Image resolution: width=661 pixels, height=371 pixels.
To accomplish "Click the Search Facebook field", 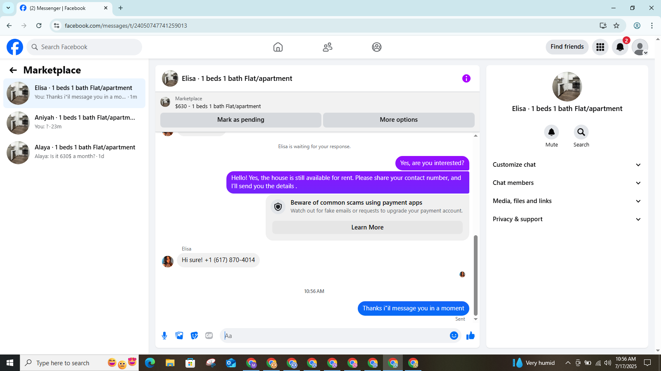I will (84, 47).
